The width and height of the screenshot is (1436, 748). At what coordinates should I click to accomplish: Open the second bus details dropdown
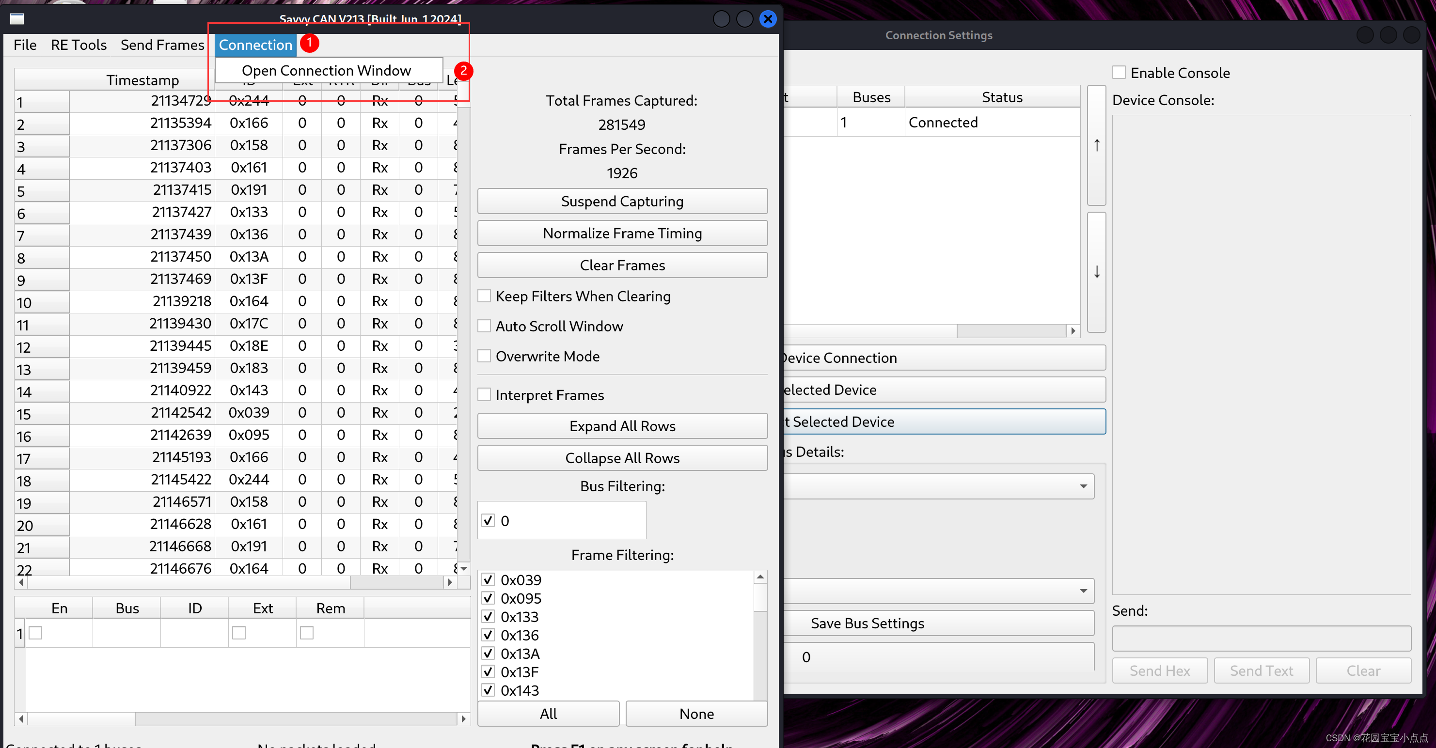pyautogui.click(x=938, y=591)
